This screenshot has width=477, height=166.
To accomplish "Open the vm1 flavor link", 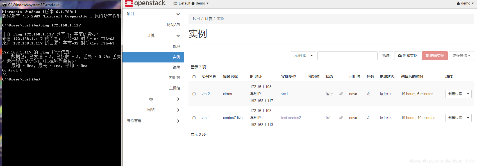I will [x=285, y=94].
